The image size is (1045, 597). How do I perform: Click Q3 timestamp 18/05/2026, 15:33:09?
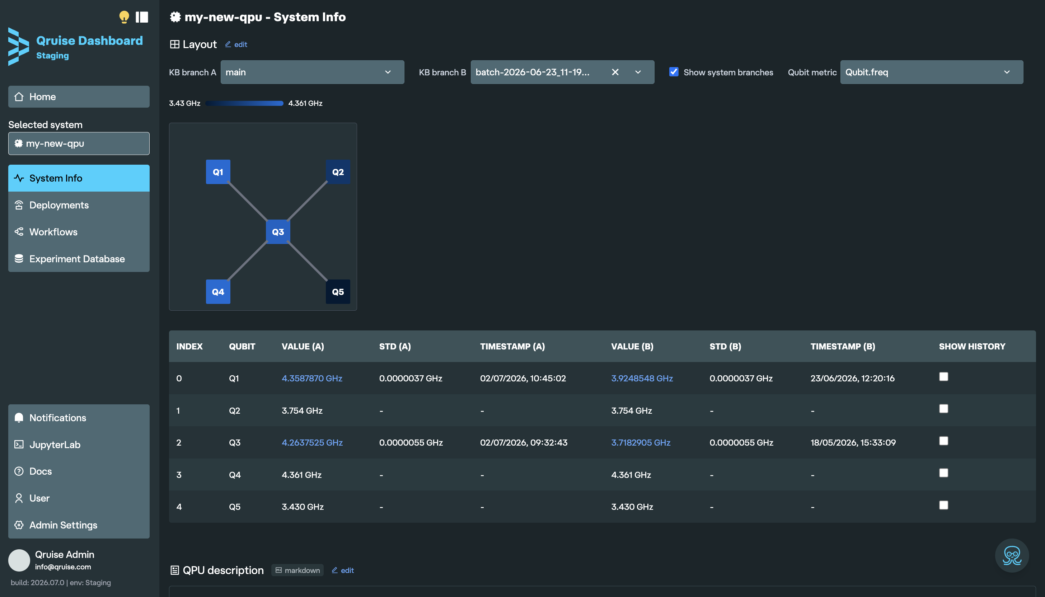pos(853,442)
